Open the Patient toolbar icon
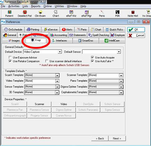The width and height of the screenshot is (151, 146). coord(9,14)
